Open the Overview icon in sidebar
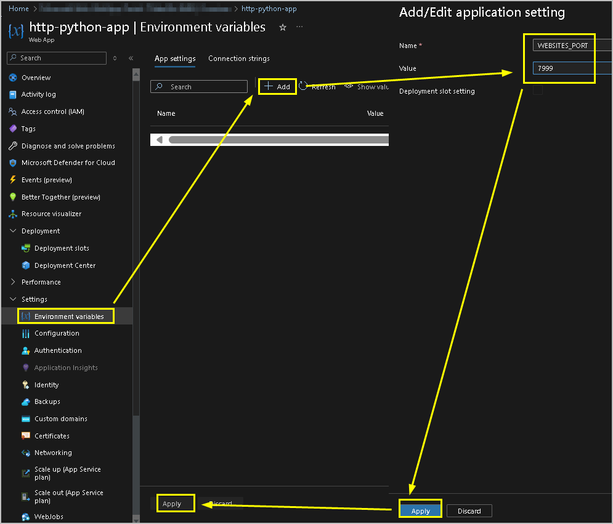This screenshot has width=613, height=524. 13,78
